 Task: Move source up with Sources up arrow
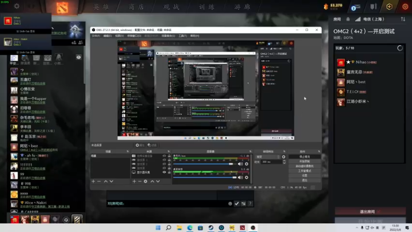(x=152, y=181)
